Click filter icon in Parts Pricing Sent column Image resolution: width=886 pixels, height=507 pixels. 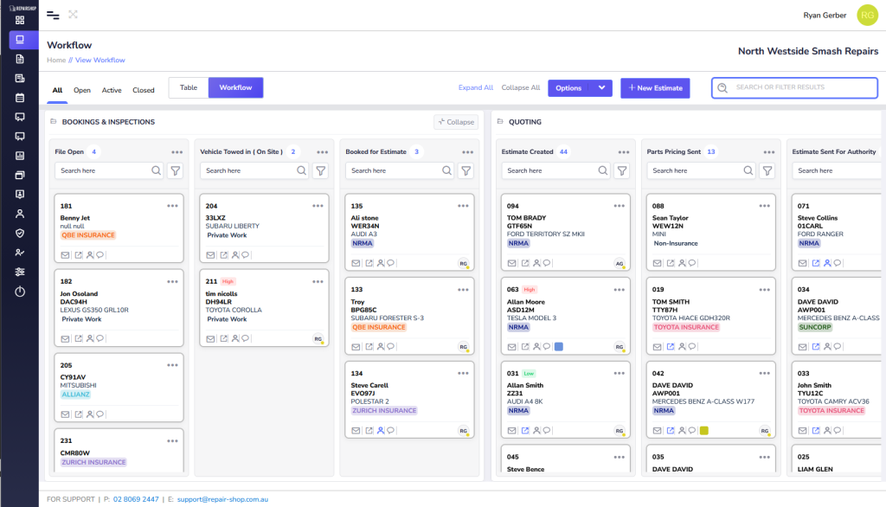767,170
